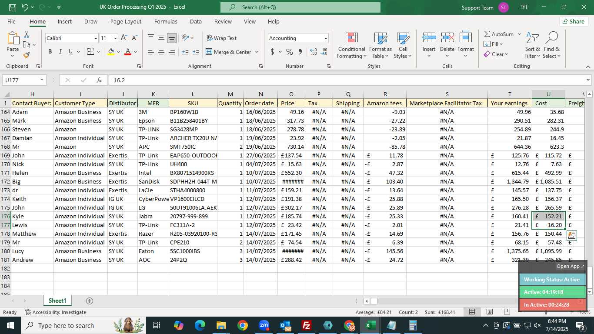This screenshot has height=334, width=594.
Task: Align text right in the cell
Action: 172,52
